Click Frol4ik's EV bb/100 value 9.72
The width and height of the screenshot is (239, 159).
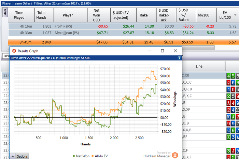coord(233,26)
